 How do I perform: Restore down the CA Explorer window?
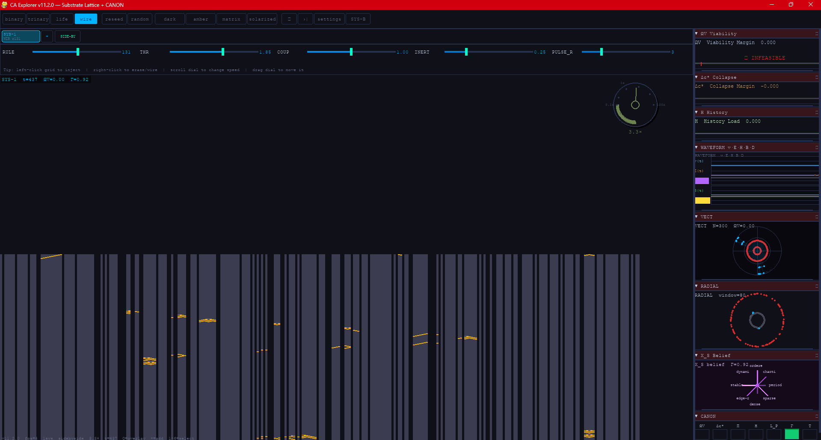click(791, 5)
